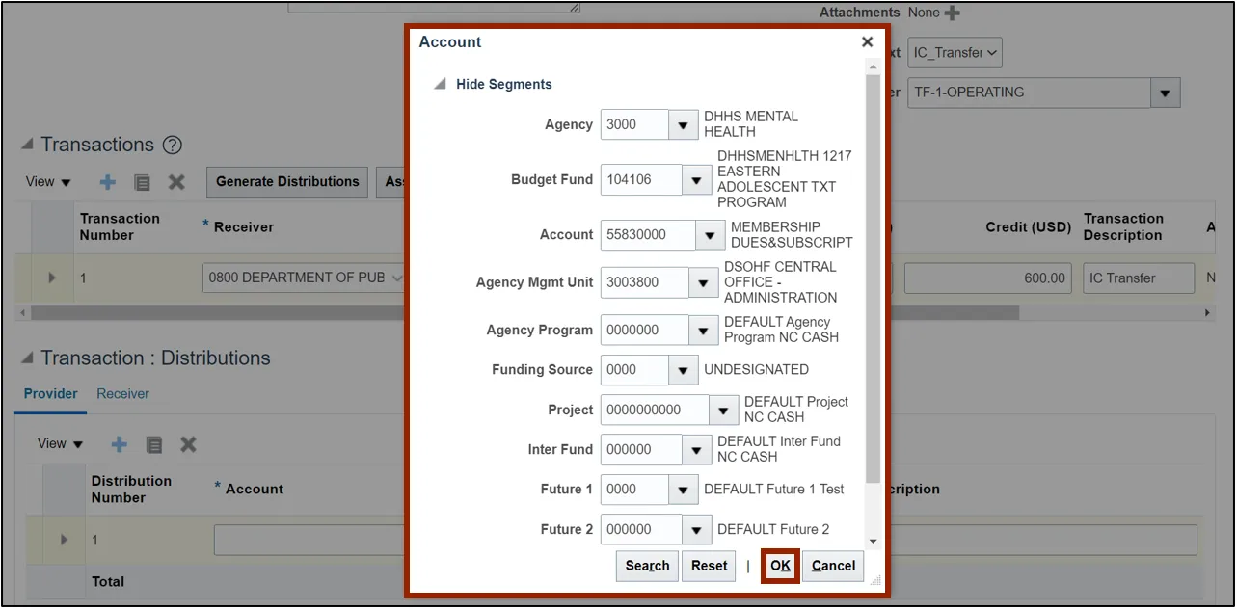Open the Future 2 dropdown arrow
This screenshot has height=610, width=1237.
pyautogui.click(x=697, y=529)
